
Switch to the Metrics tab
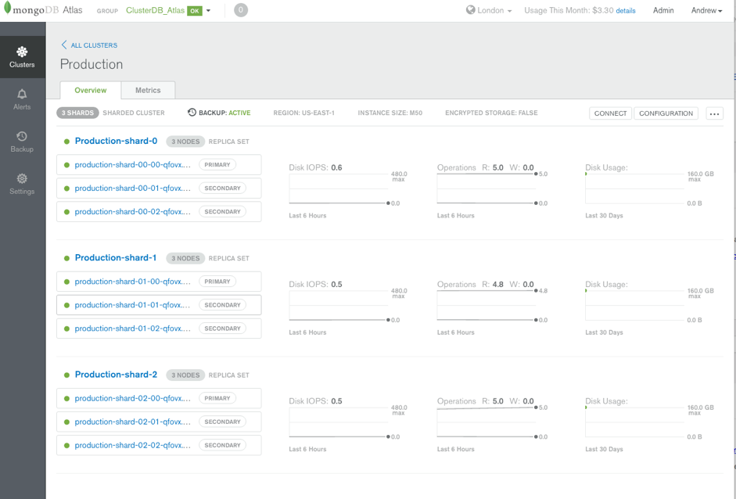148,90
